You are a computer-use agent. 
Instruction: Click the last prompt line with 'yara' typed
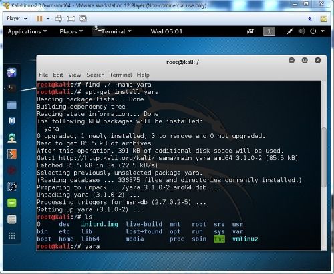pos(68,246)
